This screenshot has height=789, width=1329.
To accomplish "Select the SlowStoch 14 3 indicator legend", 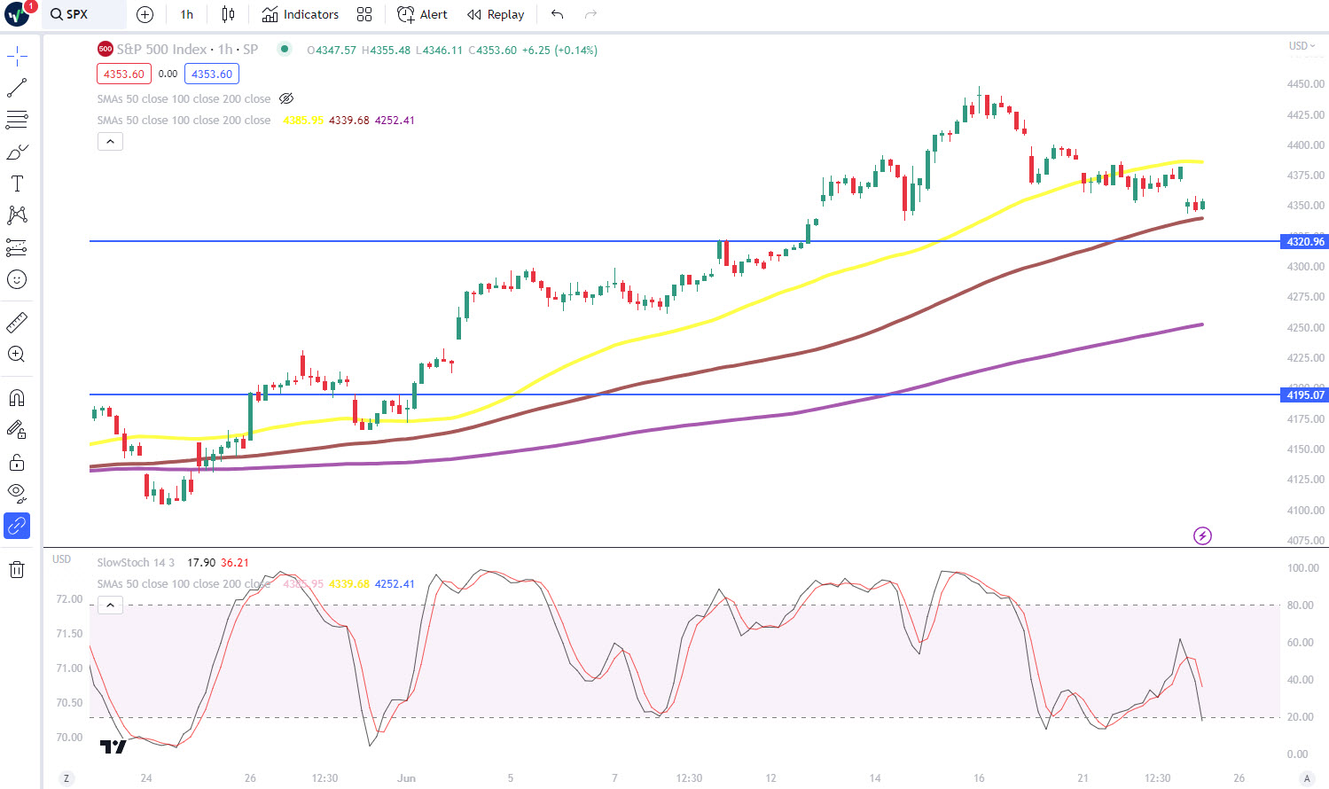I will [136, 562].
